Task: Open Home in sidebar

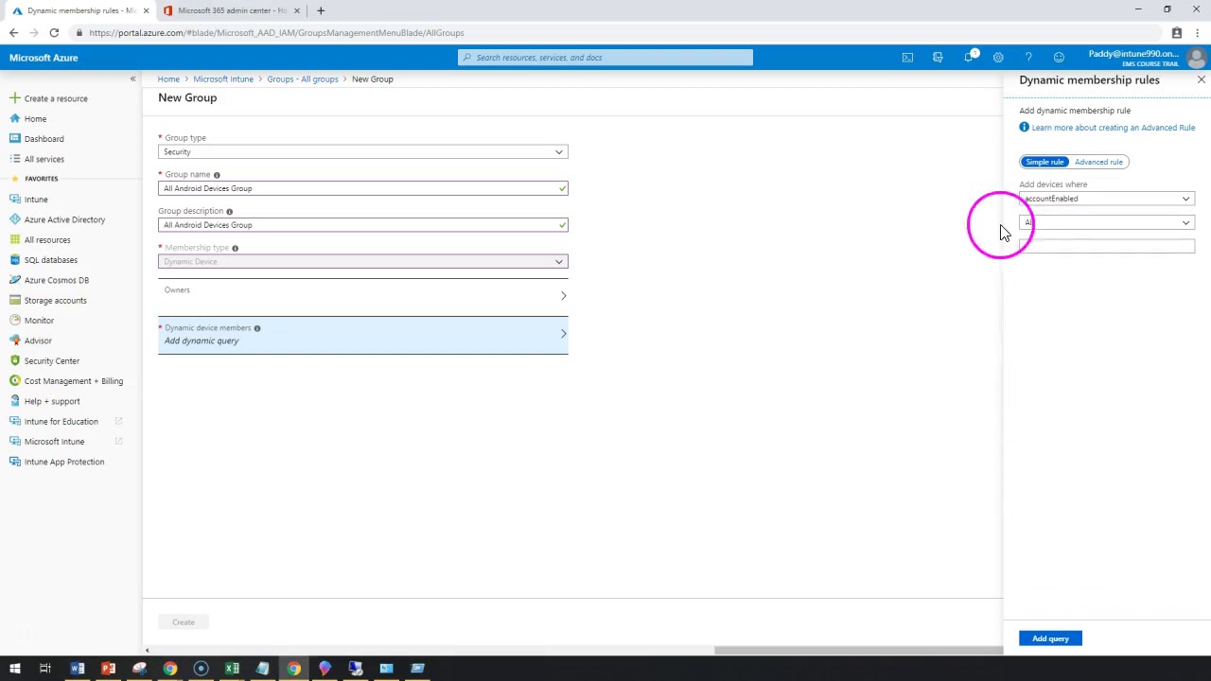Action: click(x=35, y=118)
